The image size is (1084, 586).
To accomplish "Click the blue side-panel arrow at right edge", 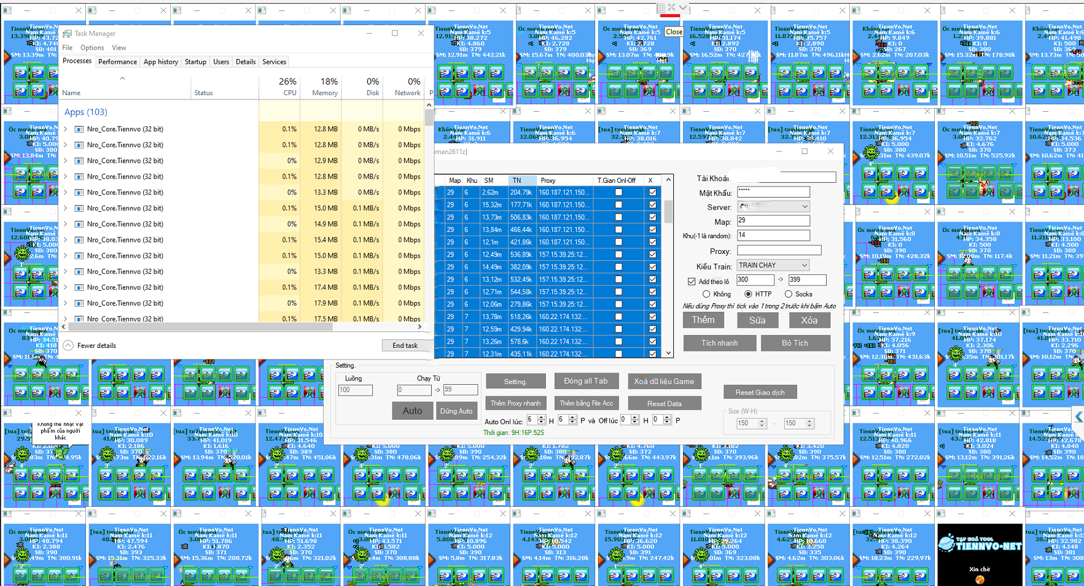I will [1078, 417].
